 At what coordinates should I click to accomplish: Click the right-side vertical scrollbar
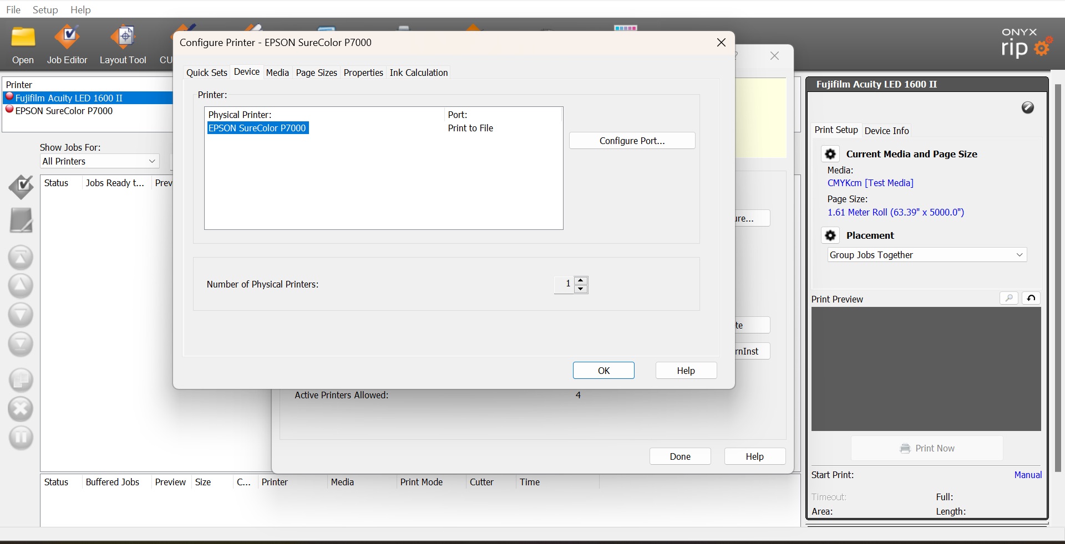1058,277
